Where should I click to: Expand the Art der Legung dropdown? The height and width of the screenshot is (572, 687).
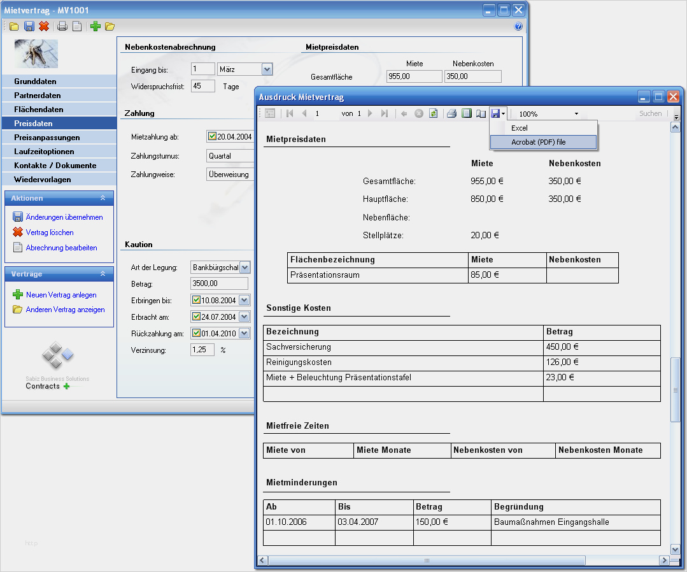coord(245,268)
